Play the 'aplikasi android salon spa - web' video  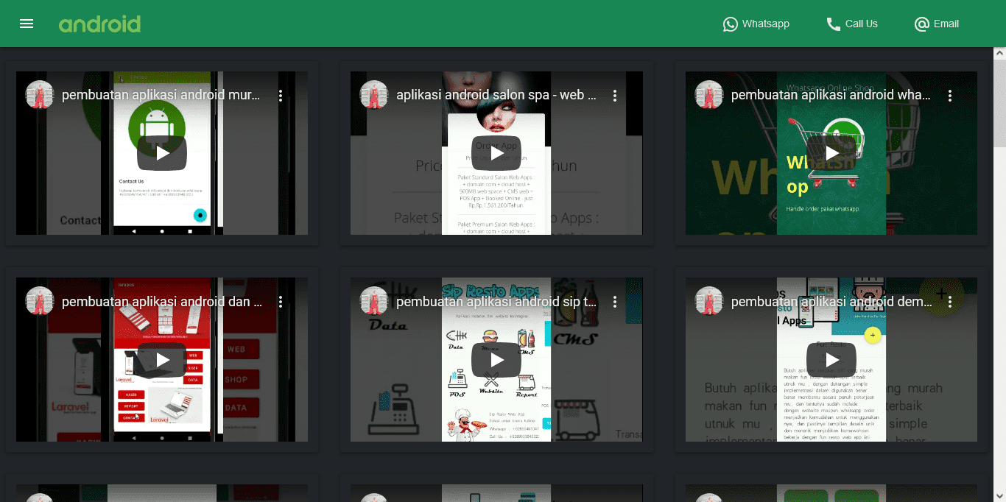[x=496, y=153]
